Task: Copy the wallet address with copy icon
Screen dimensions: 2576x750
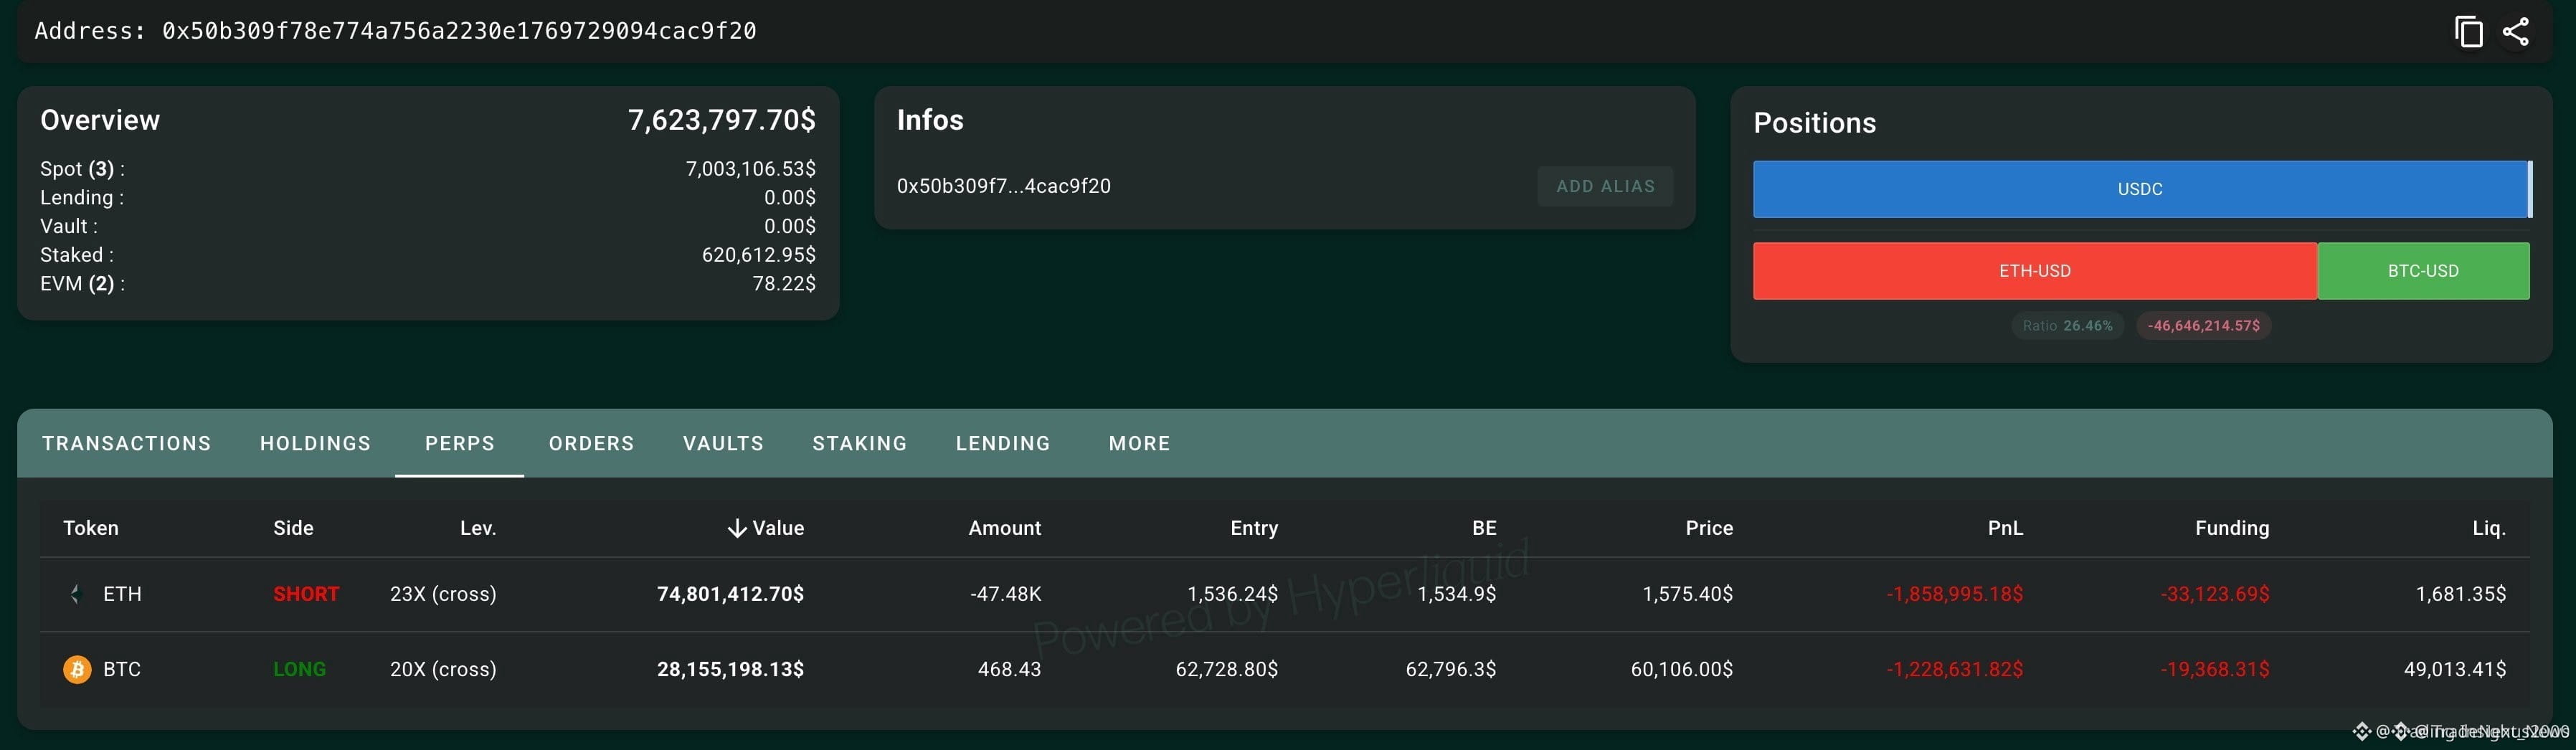Action: pos(2468,32)
